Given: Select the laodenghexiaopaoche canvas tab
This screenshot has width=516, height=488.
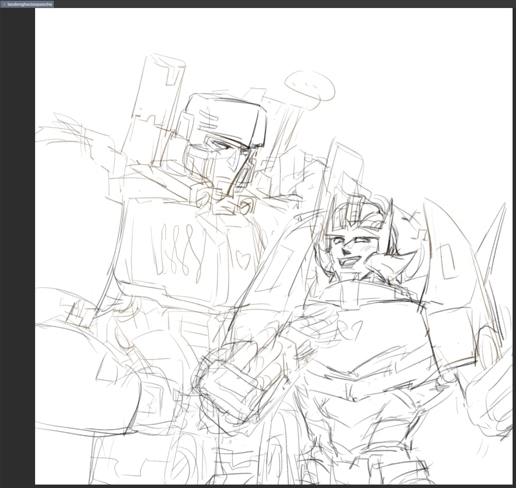Looking at the screenshot, I should [x=29, y=4].
